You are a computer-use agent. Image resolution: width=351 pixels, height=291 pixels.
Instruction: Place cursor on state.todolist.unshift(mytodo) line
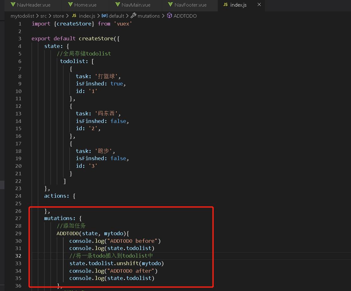pyautogui.click(x=117, y=263)
